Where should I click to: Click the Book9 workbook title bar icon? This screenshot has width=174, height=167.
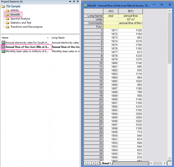(x=86, y=5)
